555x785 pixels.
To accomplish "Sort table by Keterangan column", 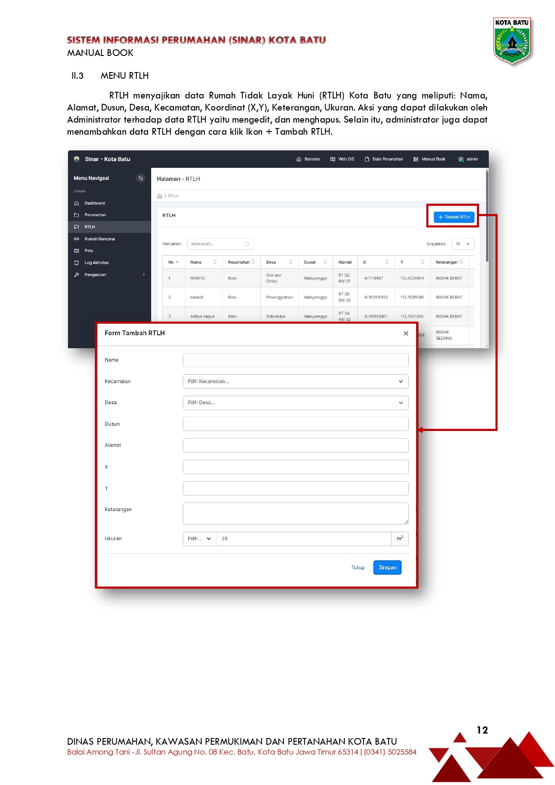I will [449, 262].
